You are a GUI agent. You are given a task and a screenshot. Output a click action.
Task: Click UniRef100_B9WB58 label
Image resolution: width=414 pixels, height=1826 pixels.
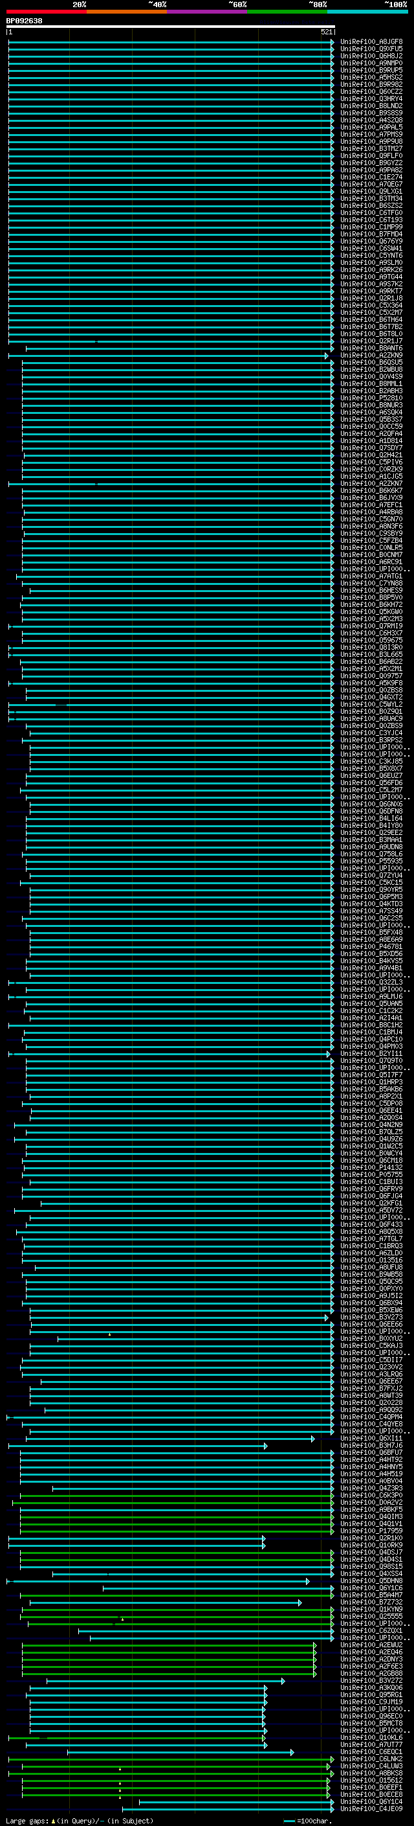(x=371, y=1275)
